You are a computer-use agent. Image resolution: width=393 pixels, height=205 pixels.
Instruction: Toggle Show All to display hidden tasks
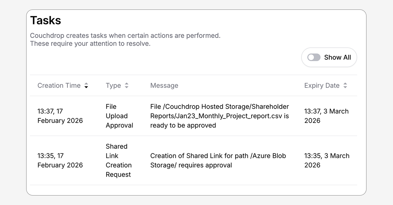click(x=313, y=57)
